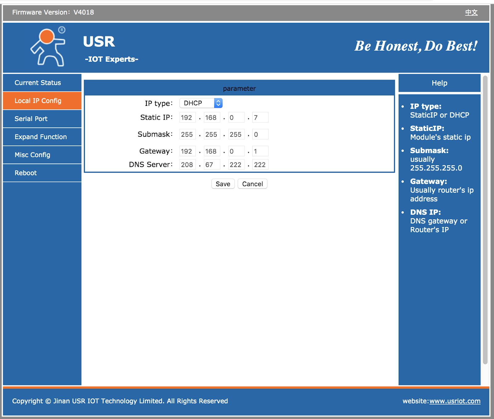Open www.usriot.com website link
Image resolution: width=494 pixels, height=419 pixels.
[455, 401]
